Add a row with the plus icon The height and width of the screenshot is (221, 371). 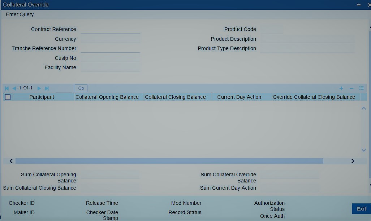341,88
